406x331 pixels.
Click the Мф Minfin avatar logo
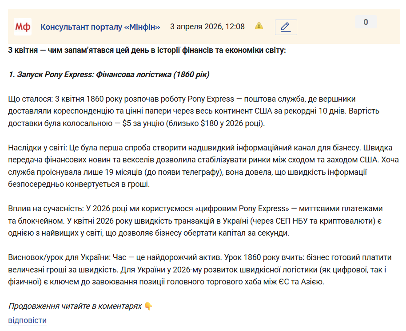pyautogui.click(x=23, y=27)
